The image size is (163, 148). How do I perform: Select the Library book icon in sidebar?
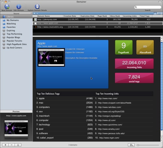[4, 17]
